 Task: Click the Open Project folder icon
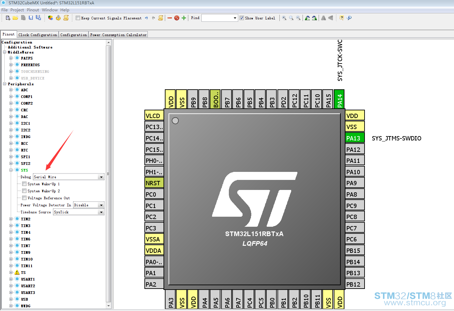(15, 18)
